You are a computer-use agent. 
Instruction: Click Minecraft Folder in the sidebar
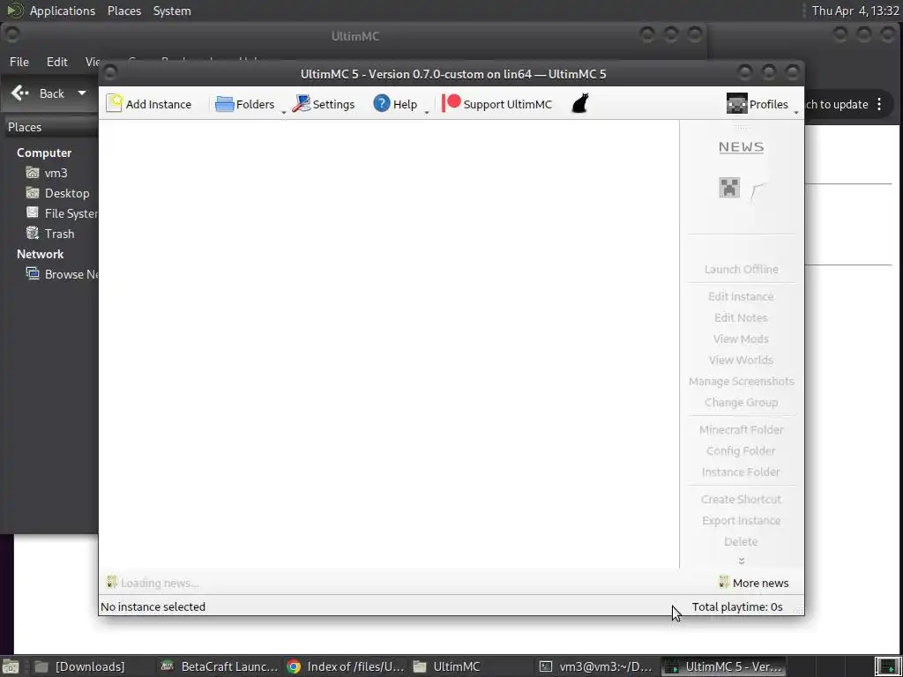point(741,430)
